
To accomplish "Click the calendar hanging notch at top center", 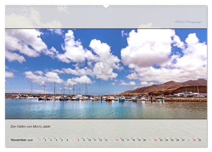I will (x=106, y=6).
